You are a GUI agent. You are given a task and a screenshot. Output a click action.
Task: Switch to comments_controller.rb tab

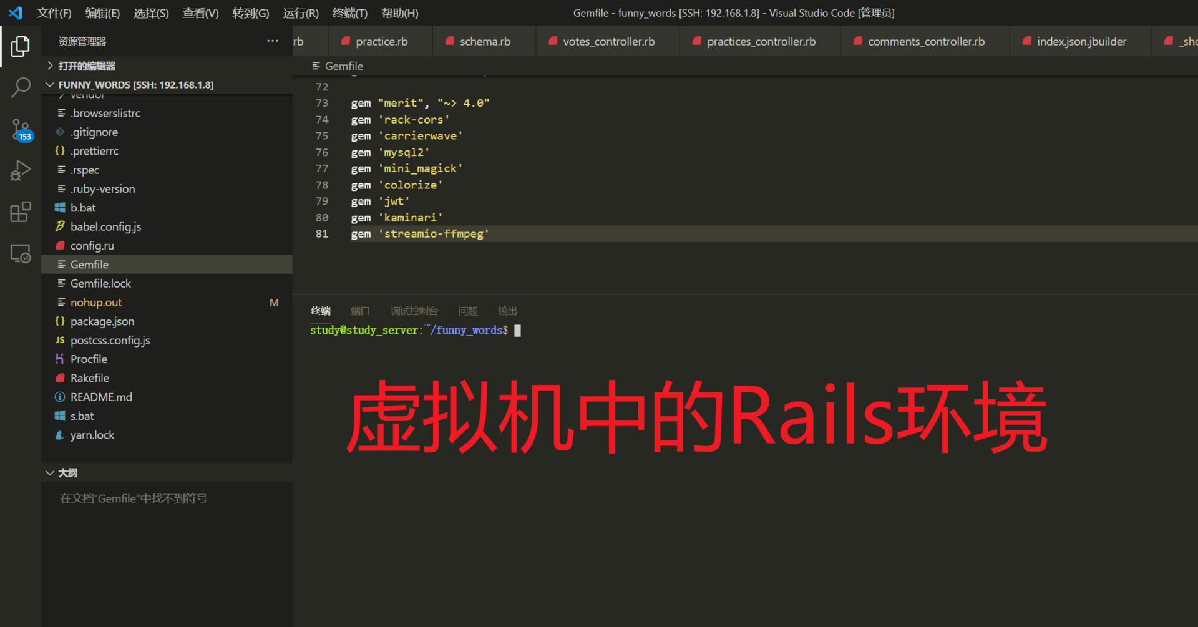click(x=925, y=41)
